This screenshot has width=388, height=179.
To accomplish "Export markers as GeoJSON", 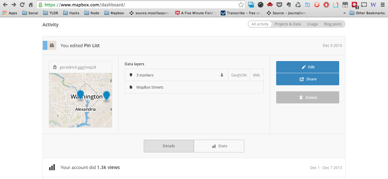I will (x=239, y=75).
